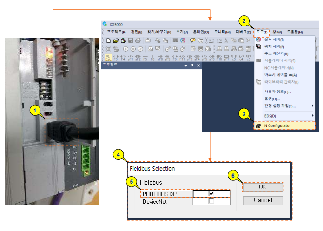Click the Save diskette icon in toolbar

coord(130,40)
